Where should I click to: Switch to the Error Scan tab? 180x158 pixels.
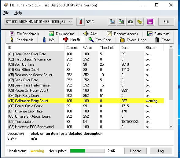pos(100,40)
